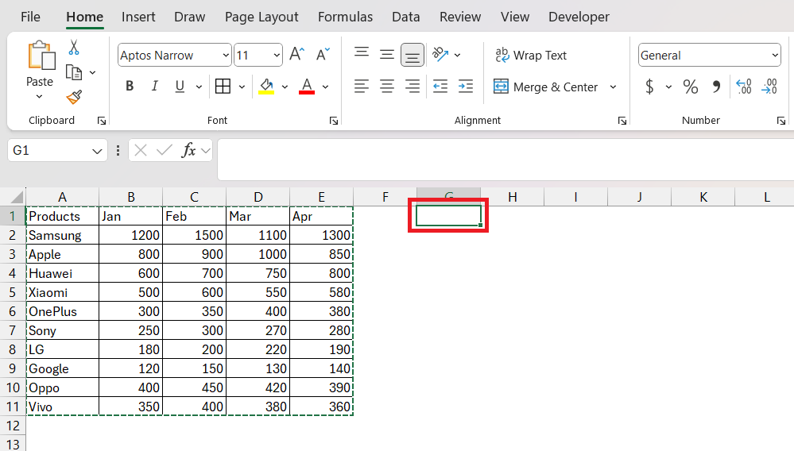Click the Copy icon in Clipboard
This screenshot has width=794, height=451.
(74, 72)
